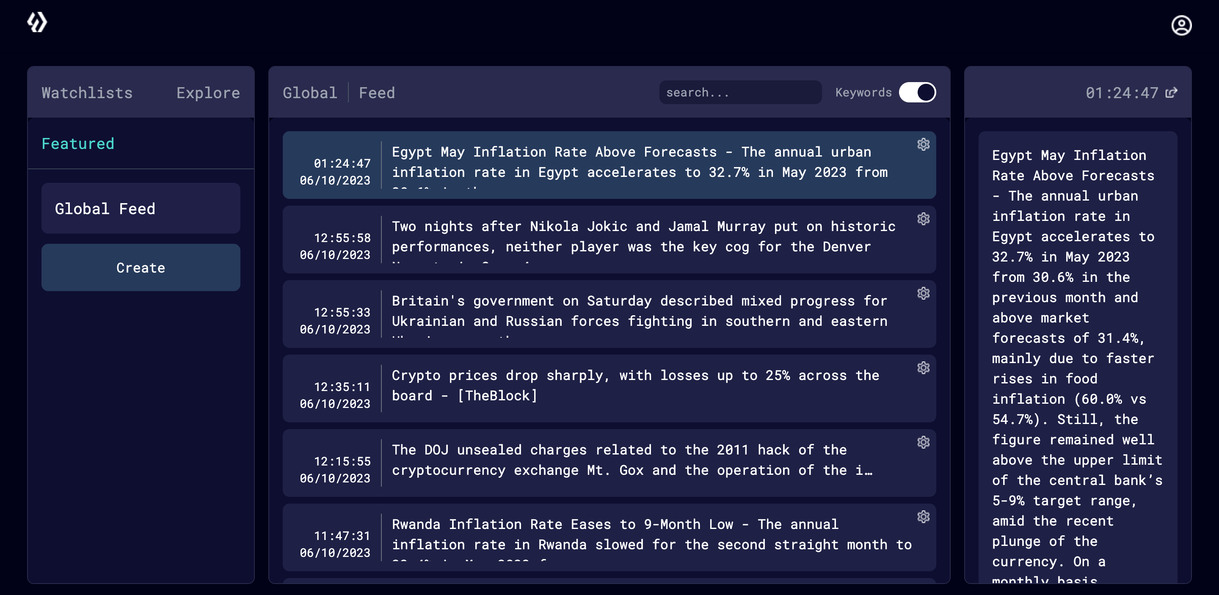Click gear icon on DOJ unsealed charges item

923,442
